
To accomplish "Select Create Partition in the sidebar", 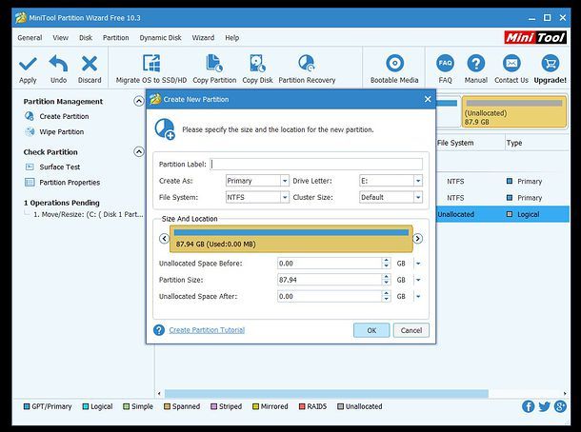I will (x=64, y=116).
